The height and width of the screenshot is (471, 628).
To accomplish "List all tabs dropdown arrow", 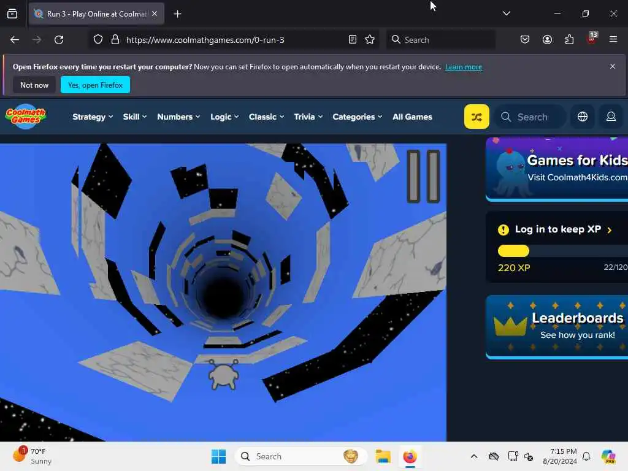I will pos(506,13).
